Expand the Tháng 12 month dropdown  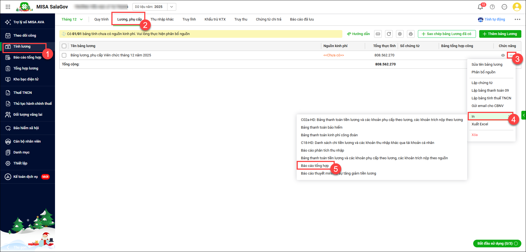pos(72,19)
